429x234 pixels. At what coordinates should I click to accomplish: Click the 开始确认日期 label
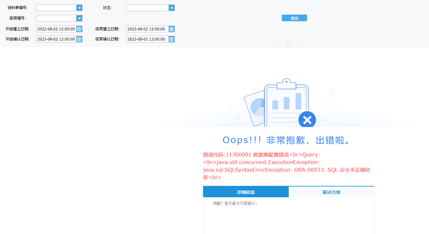[18, 39]
